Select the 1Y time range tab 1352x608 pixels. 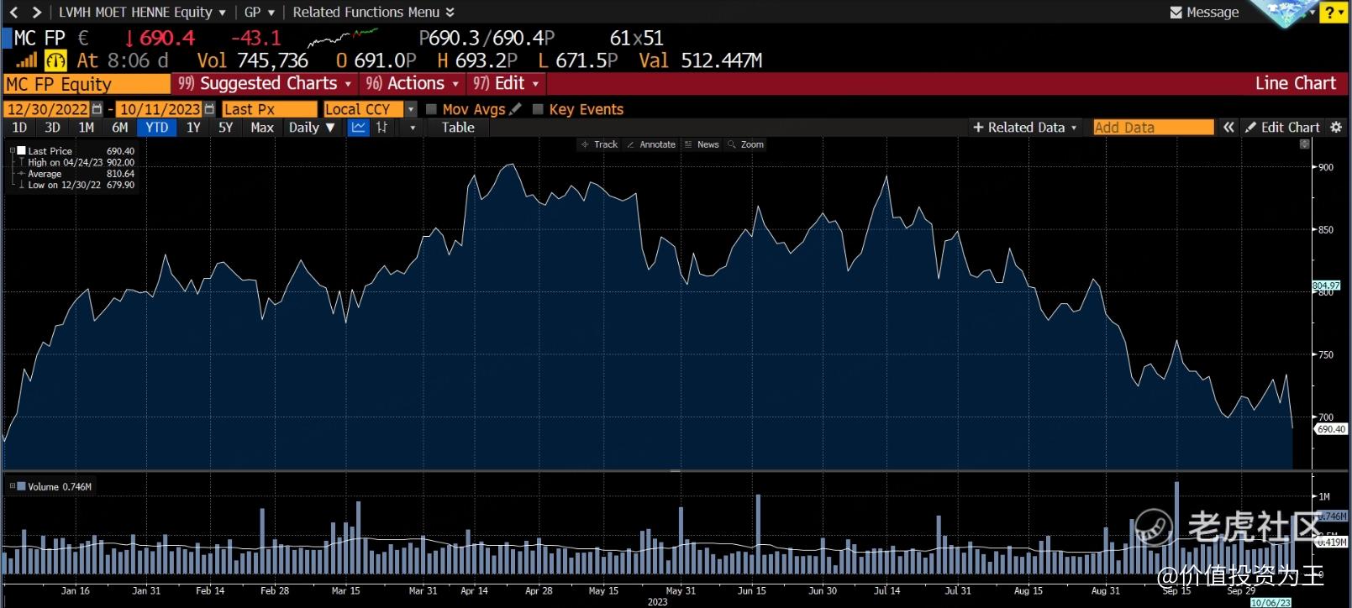click(x=193, y=128)
